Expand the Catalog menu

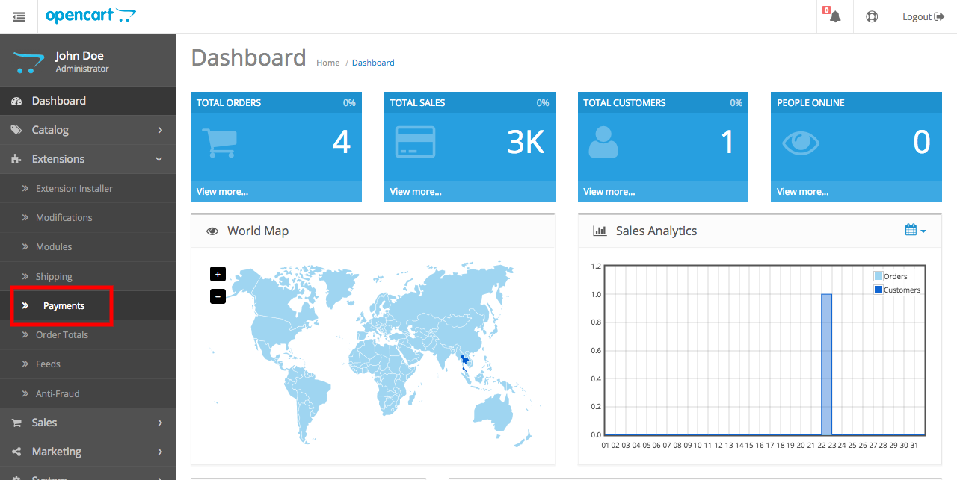click(87, 130)
